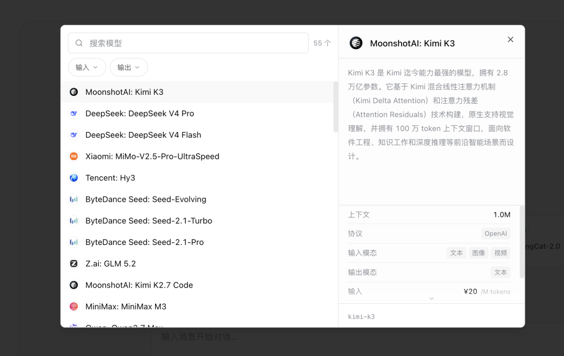Pick ByteDance Seed: Seed-2.1-Turbo

point(197,220)
